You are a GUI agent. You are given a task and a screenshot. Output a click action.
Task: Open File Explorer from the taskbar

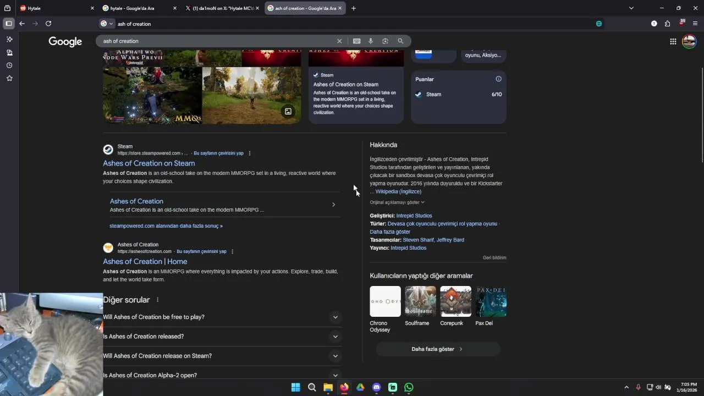pos(328,387)
